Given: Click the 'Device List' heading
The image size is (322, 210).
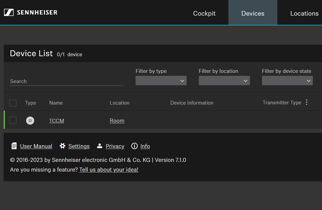Looking at the screenshot, I should [x=31, y=53].
